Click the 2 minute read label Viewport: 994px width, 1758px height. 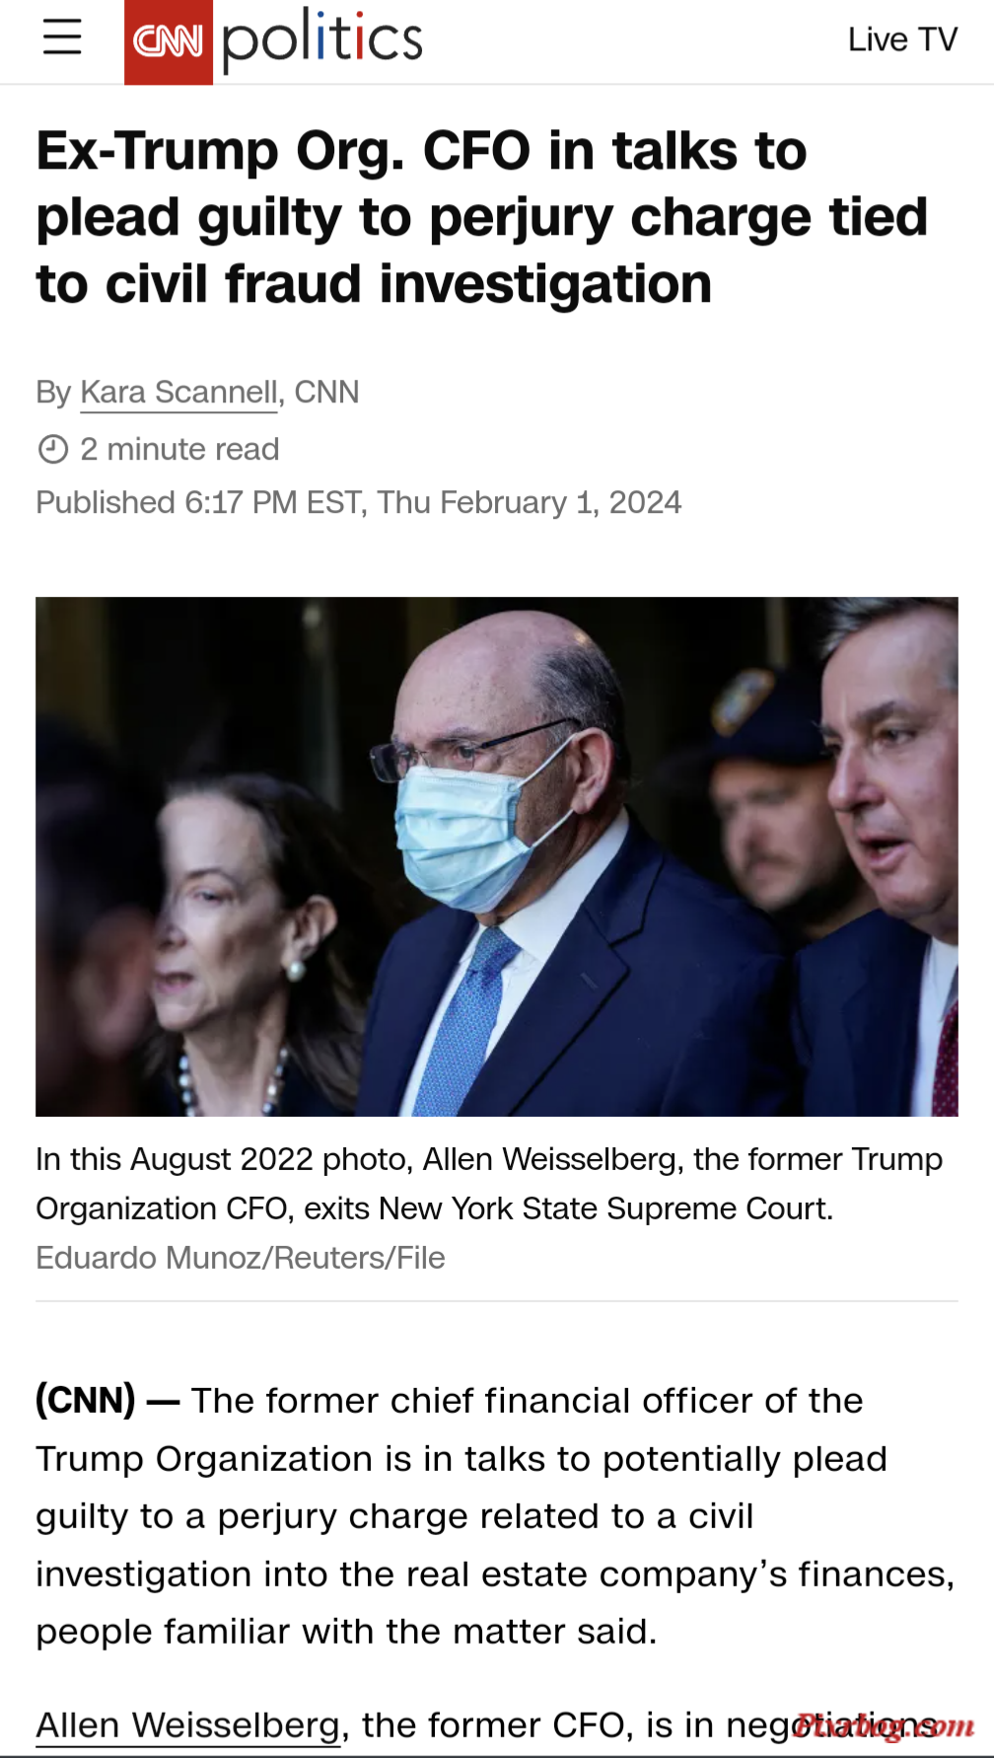[x=179, y=450]
